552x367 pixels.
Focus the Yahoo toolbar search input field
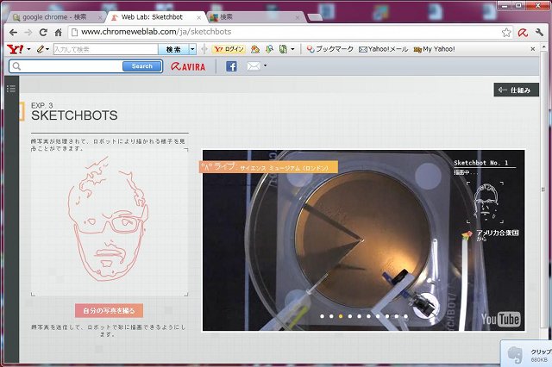[x=105, y=49]
